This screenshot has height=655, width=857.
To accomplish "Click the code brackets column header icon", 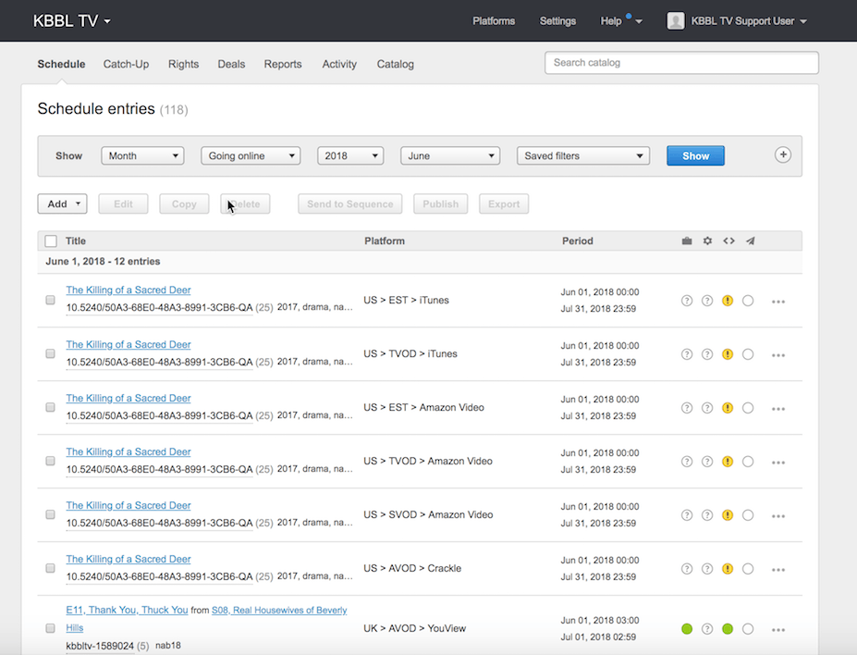I will click(x=728, y=241).
